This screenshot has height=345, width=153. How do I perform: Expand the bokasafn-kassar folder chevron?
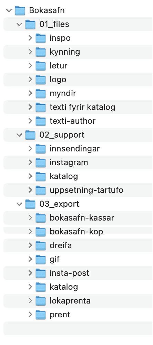(30, 218)
